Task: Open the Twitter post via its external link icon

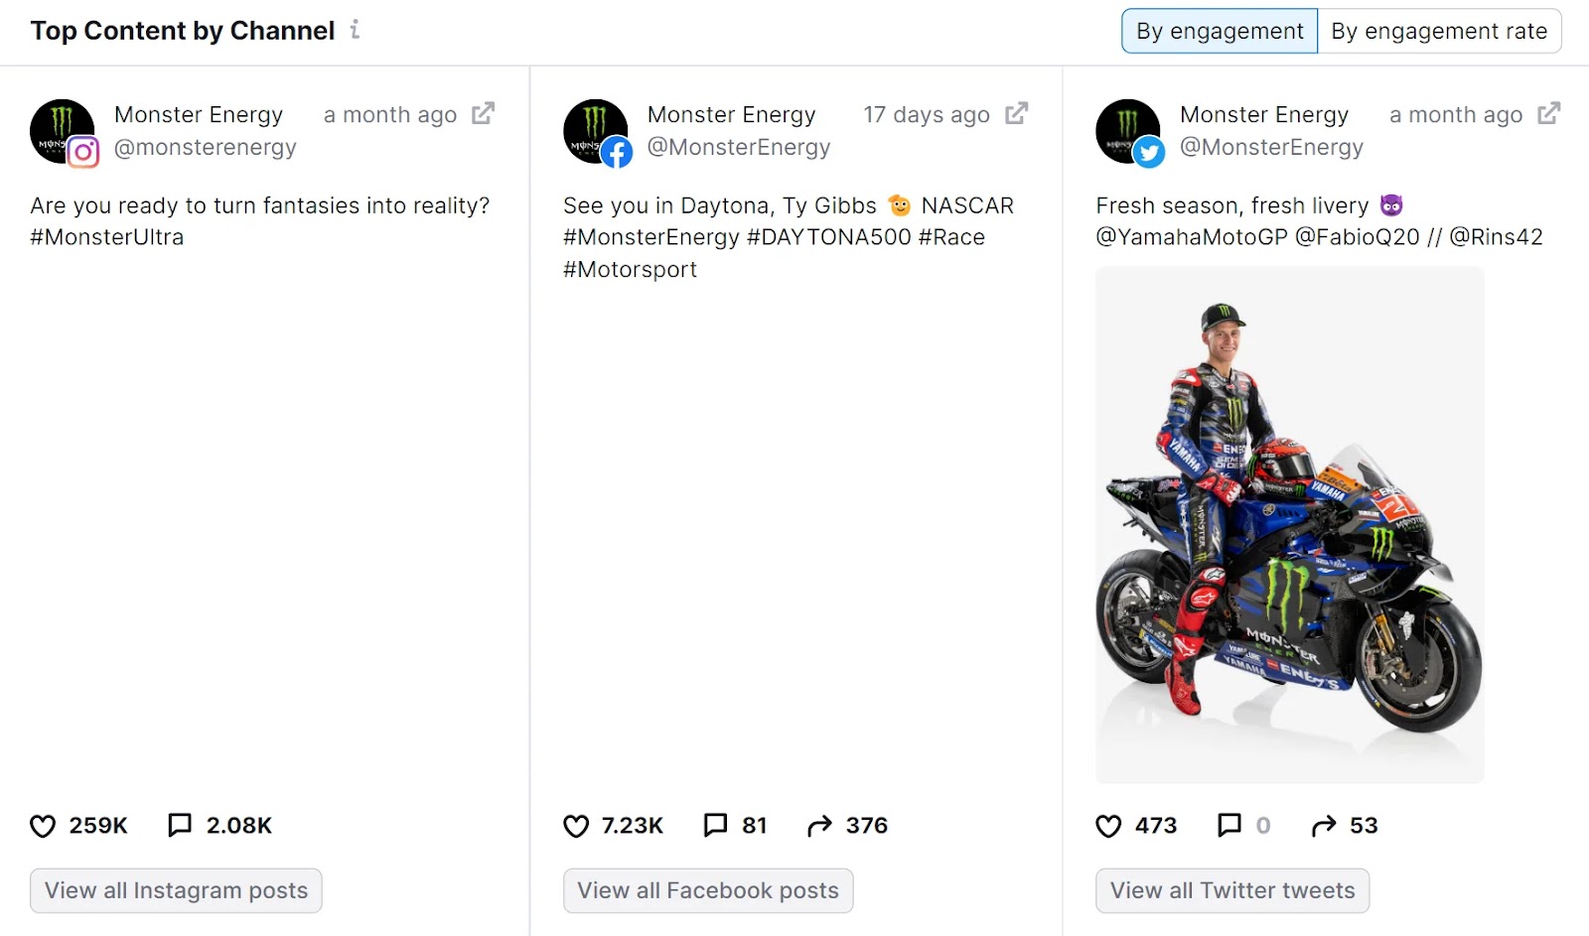Action: click(x=1548, y=113)
